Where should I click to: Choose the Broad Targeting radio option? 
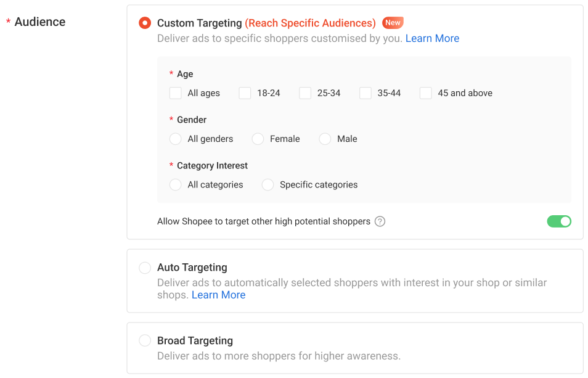pyautogui.click(x=145, y=340)
